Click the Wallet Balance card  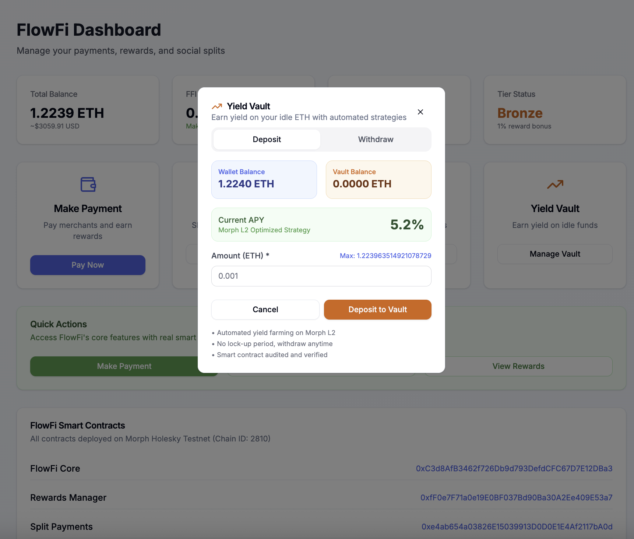click(x=264, y=180)
